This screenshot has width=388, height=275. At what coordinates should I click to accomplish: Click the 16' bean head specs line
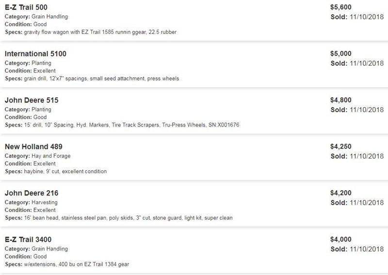tap(119, 218)
